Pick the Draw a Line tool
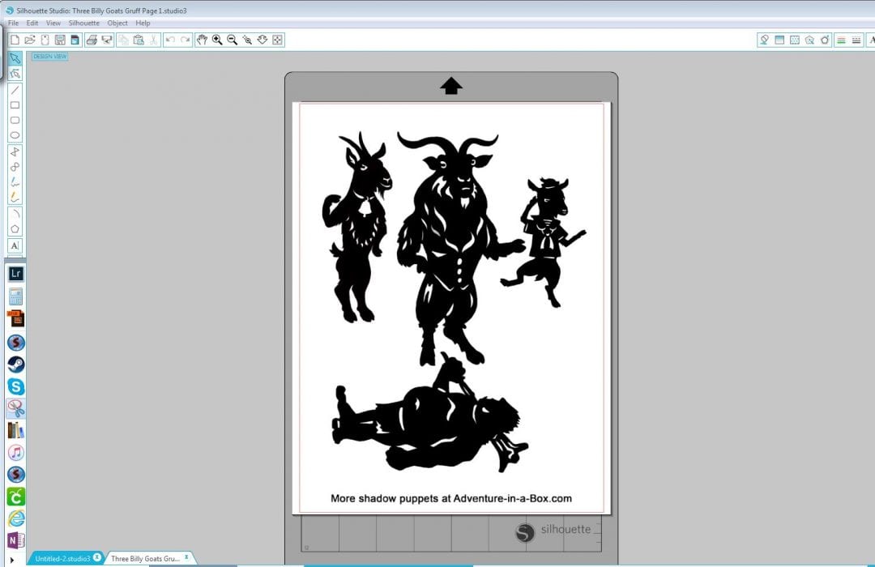 point(15,90)
